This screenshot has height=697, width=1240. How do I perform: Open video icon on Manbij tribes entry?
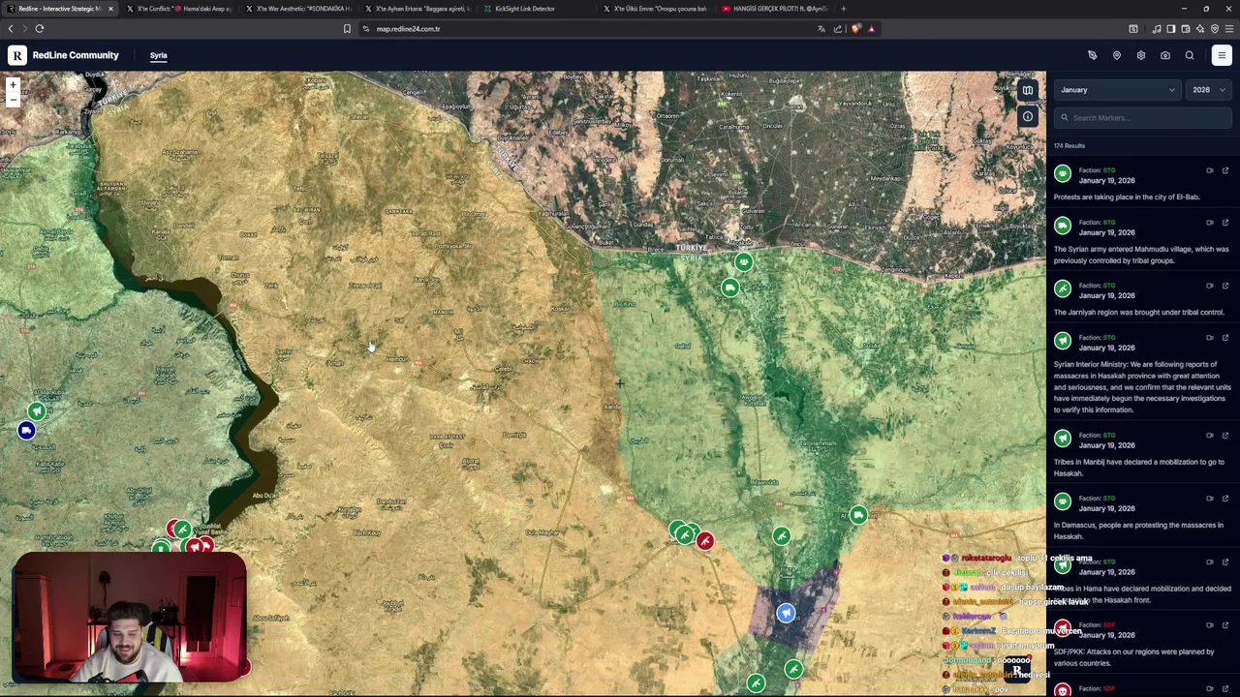click(x=1209, y=436)
